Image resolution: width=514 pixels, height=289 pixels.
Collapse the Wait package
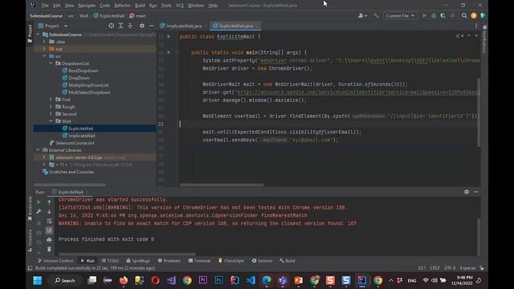(x=51, y=121)
